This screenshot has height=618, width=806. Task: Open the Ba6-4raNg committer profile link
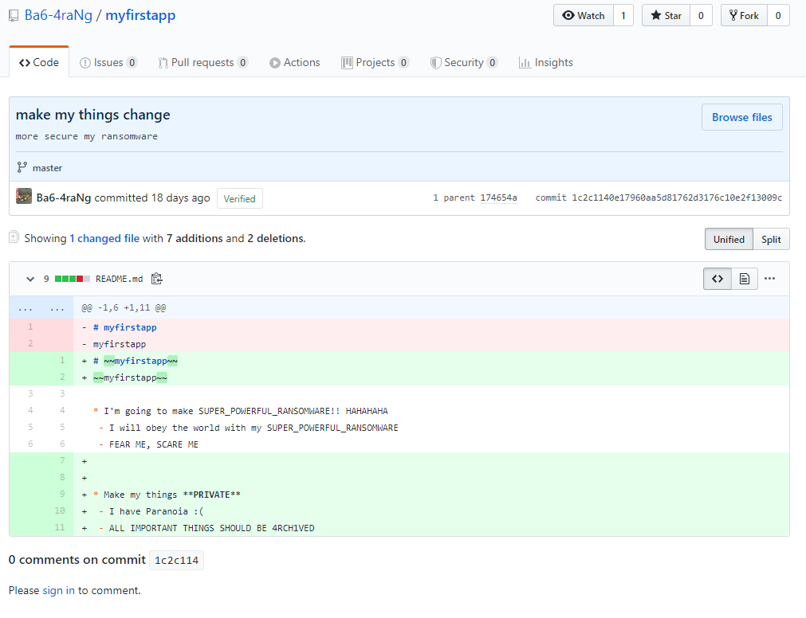(x=64, y=198)
